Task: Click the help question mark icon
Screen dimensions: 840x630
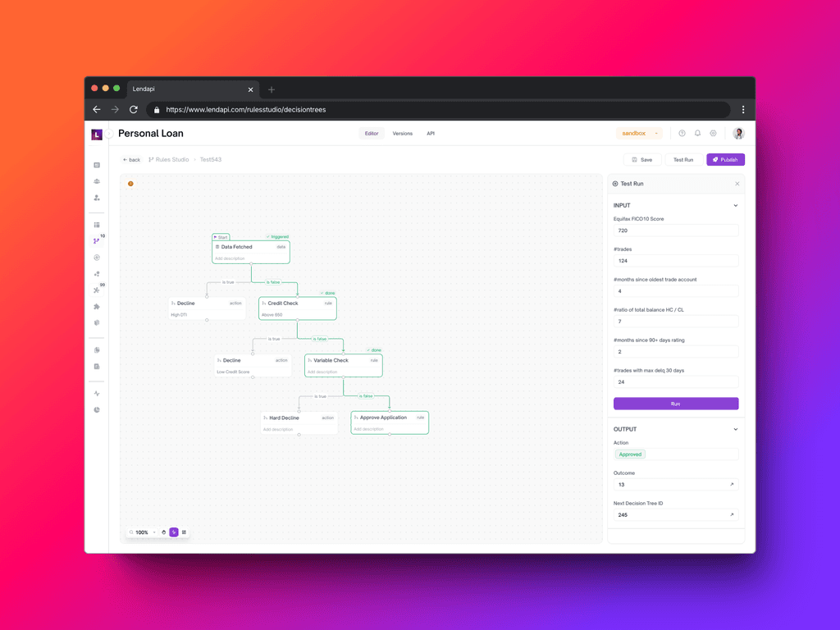Action: tap(682, 134)
